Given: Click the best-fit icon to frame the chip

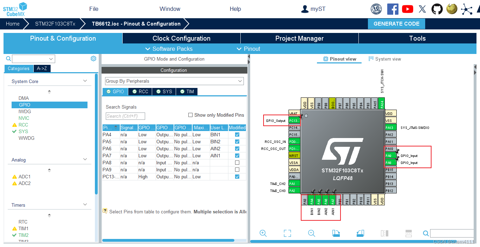Looking at the screenshot, I should click(287, 233).
